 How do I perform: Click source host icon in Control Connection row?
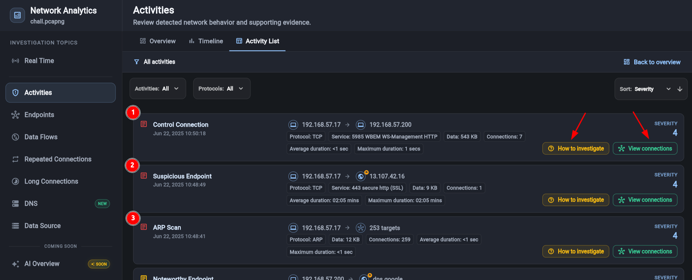point(293,125)
